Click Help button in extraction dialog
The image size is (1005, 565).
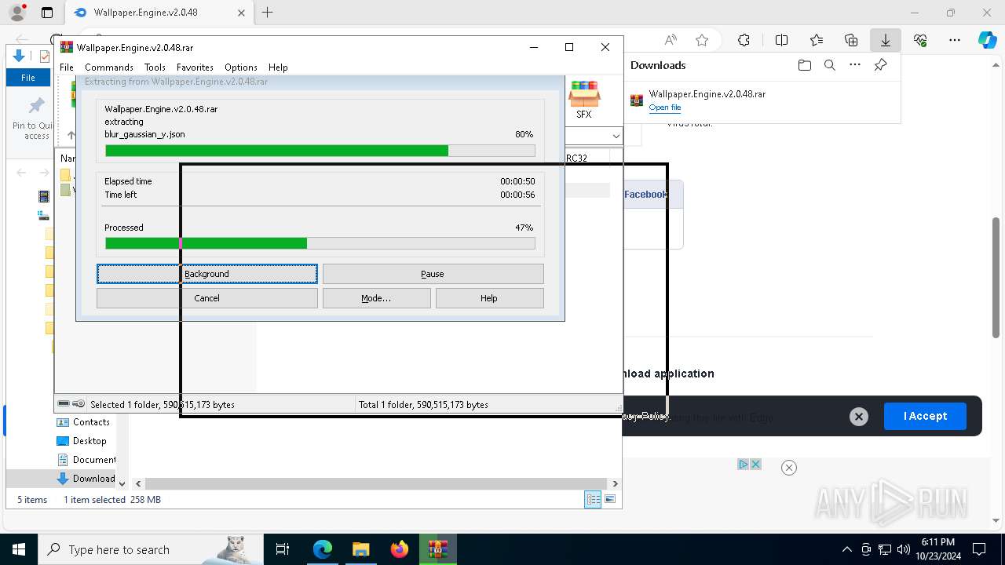coord(489,298)
